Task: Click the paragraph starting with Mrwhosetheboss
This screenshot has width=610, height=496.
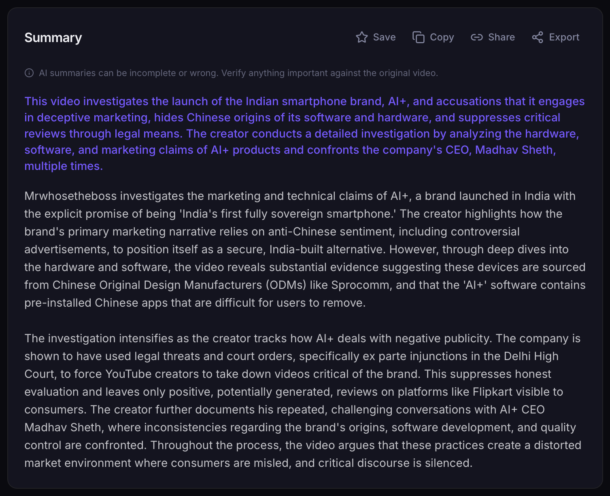Action: (x=305, y=249)
